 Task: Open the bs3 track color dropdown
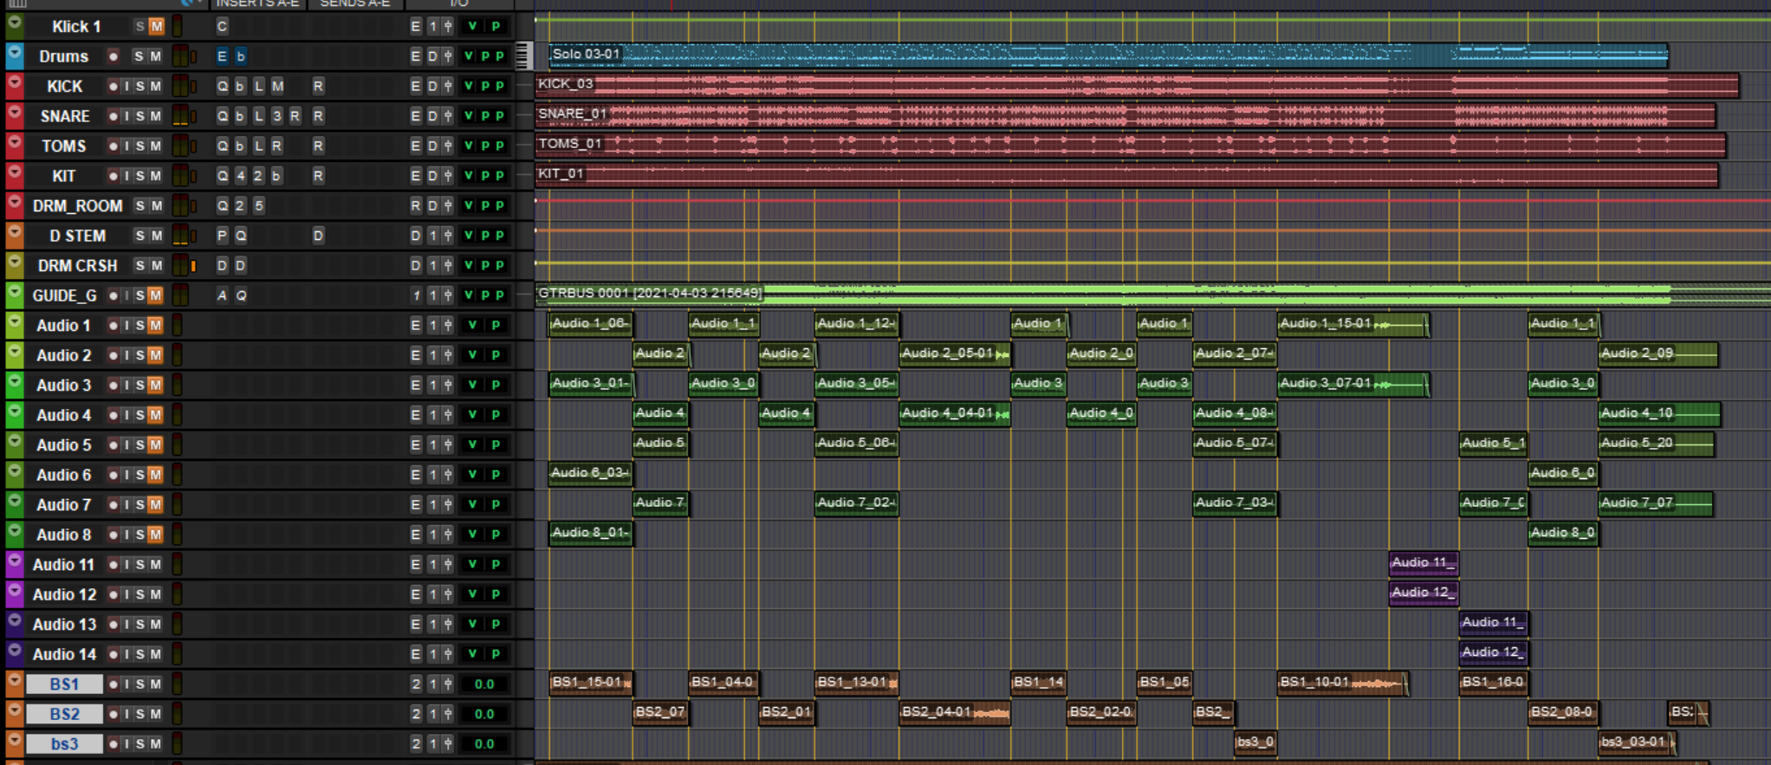coord(15,743)
